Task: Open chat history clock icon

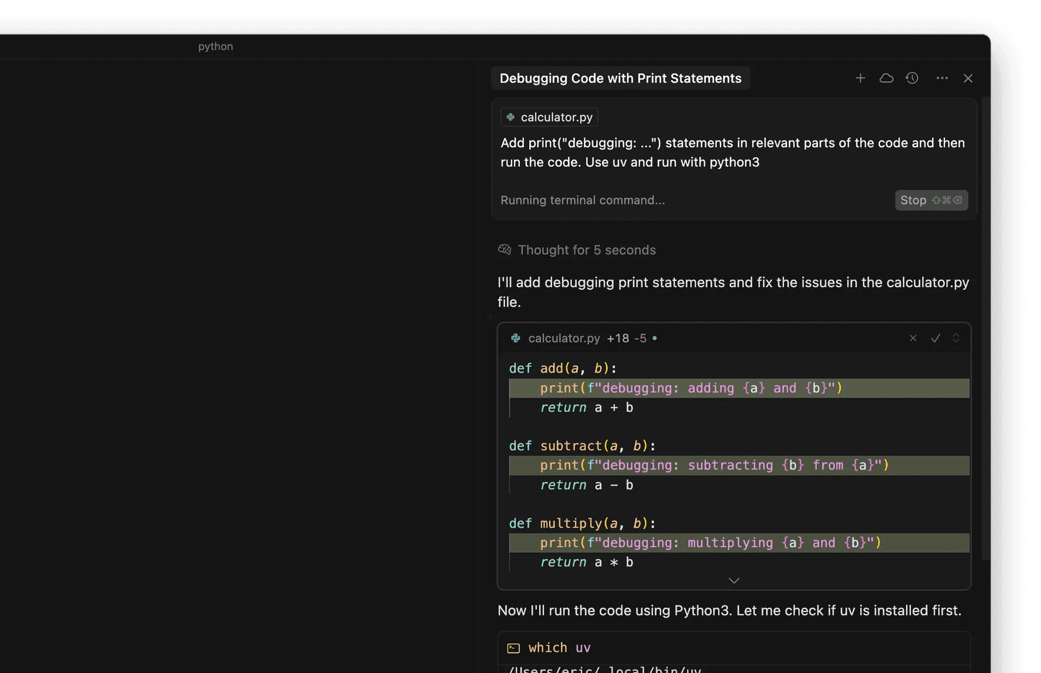Action: (x=912, y=78)
